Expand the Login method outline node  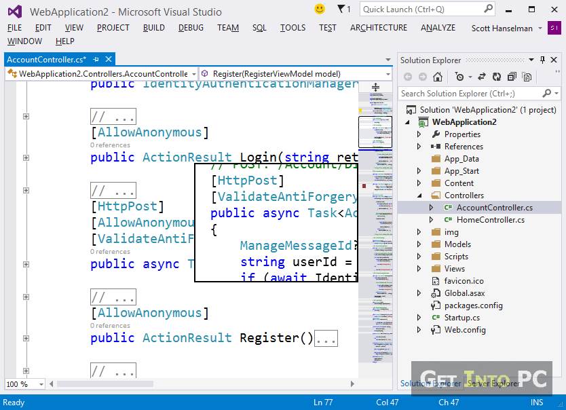point(26,157)
